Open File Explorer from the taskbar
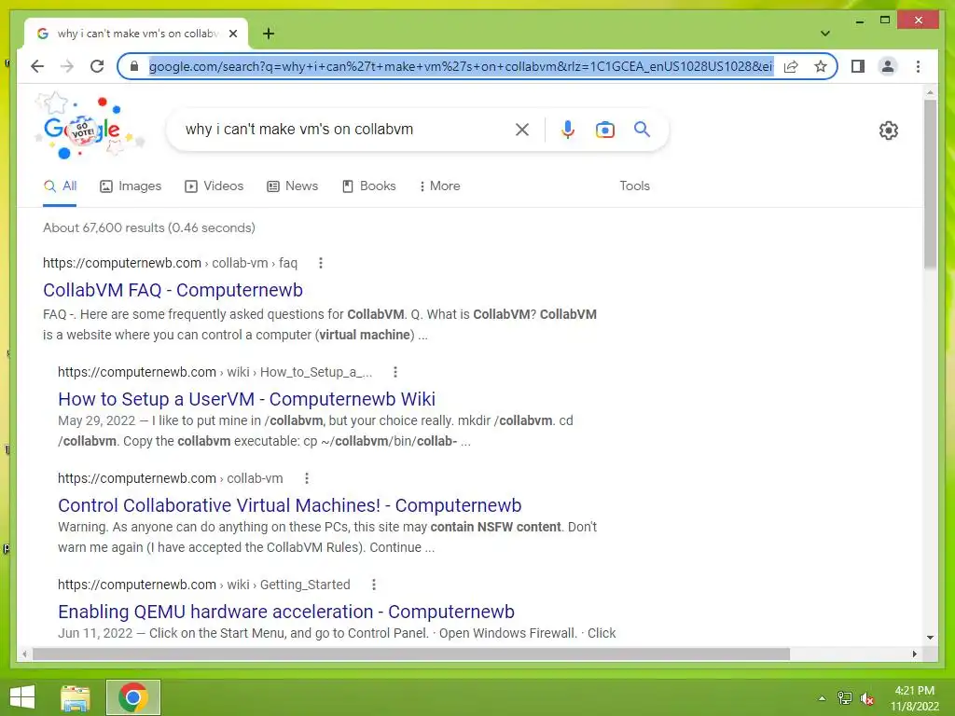 tap(76, 697)
